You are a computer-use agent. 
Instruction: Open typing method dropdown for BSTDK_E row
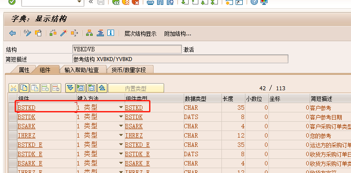click(121, 154)
